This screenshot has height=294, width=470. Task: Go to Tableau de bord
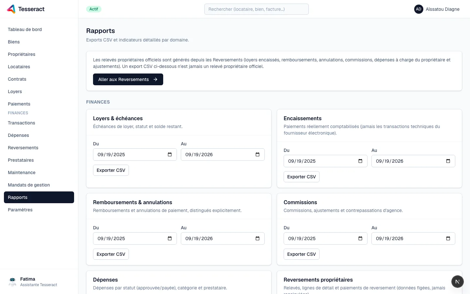[x=39, y=29]
